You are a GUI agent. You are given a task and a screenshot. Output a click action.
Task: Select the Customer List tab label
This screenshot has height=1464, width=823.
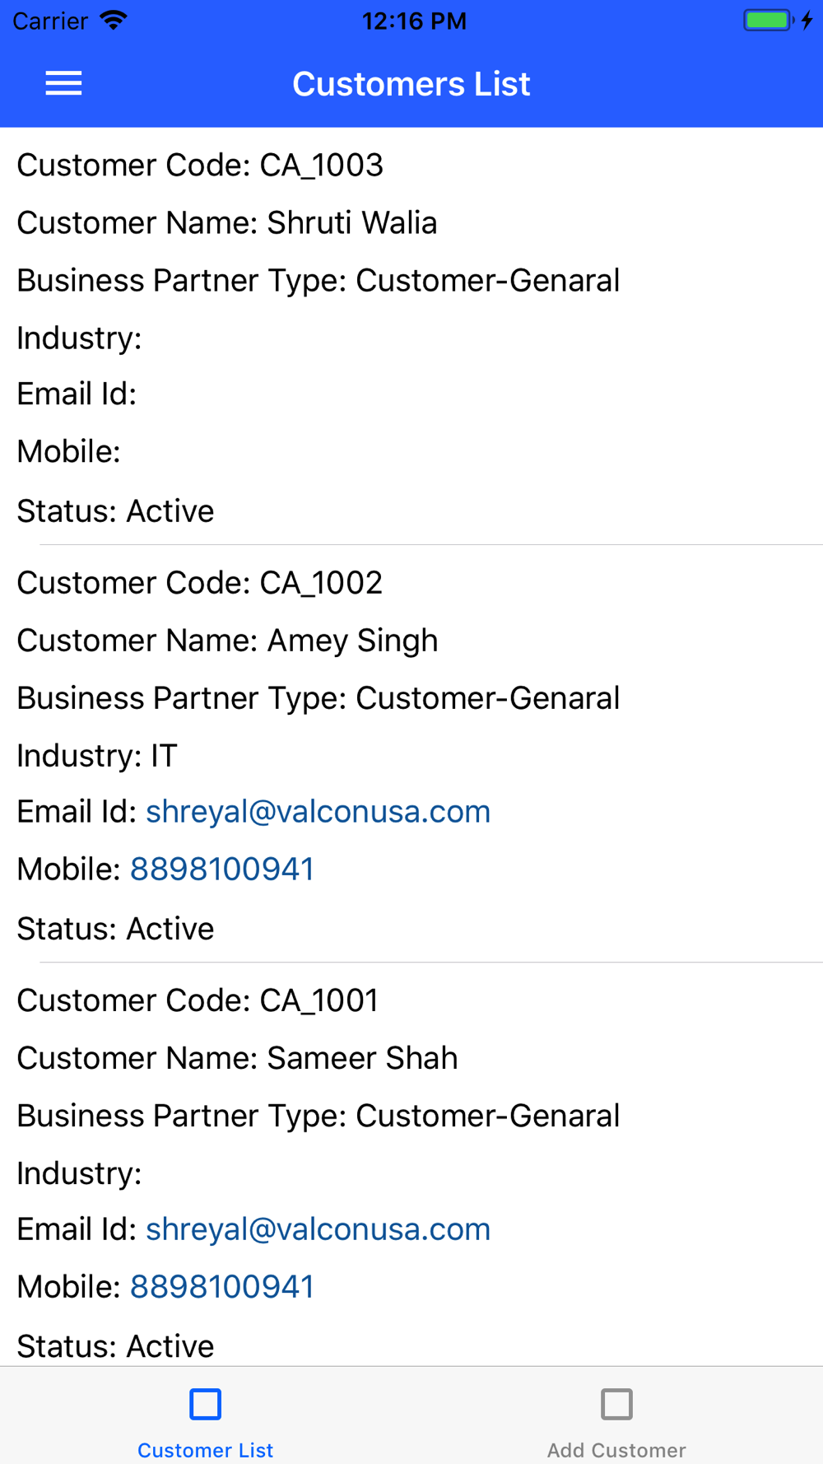[205, 1450]
